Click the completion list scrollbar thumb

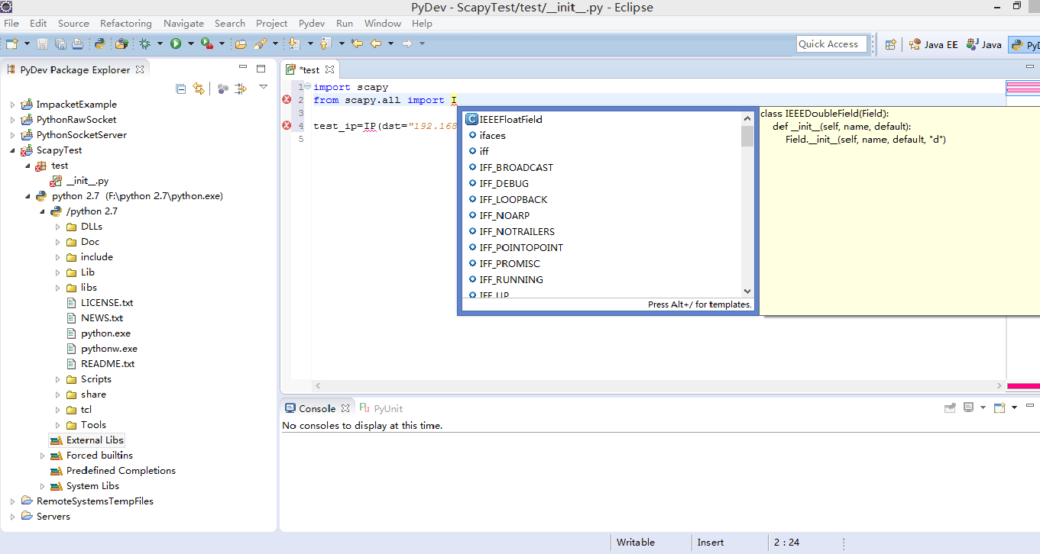747,136
